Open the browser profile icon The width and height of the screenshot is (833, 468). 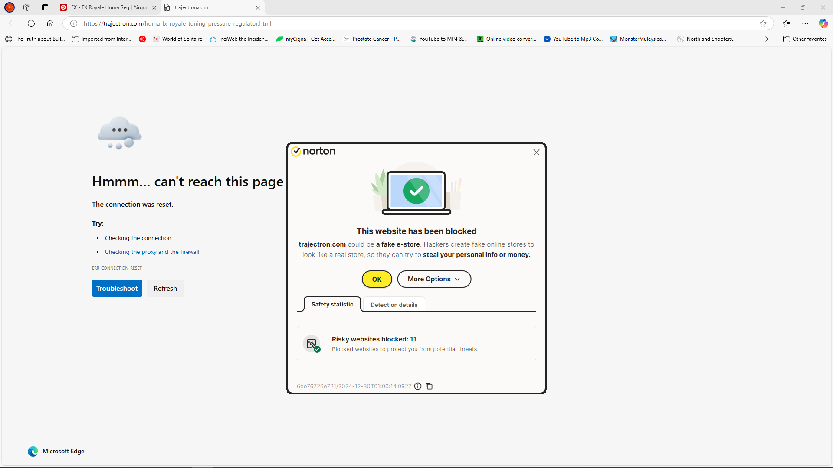point(10,7)
